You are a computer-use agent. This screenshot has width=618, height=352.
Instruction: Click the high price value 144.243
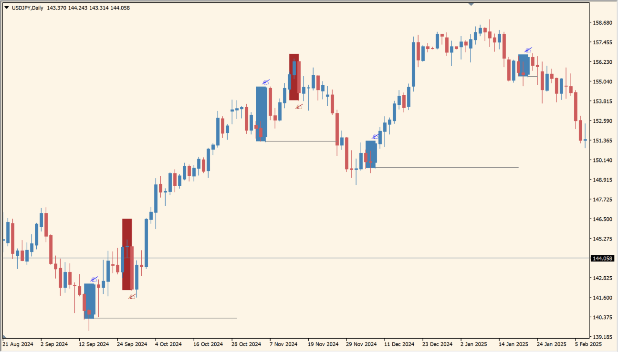(x=77, y=8)
